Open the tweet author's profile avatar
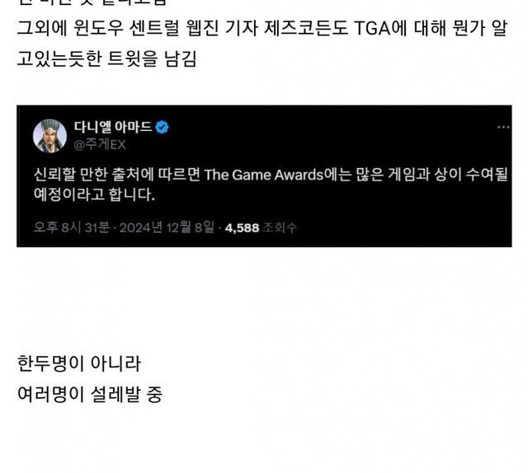The height and width of the screenshot is (473, 528). coord(49,136)
